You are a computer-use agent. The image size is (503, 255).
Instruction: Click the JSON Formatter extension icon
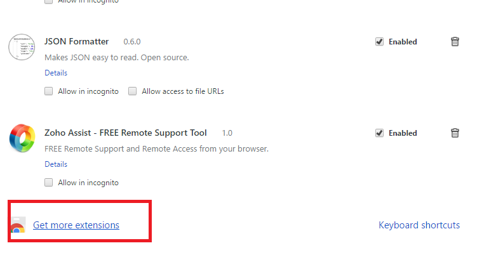click(x=21, y=47)
